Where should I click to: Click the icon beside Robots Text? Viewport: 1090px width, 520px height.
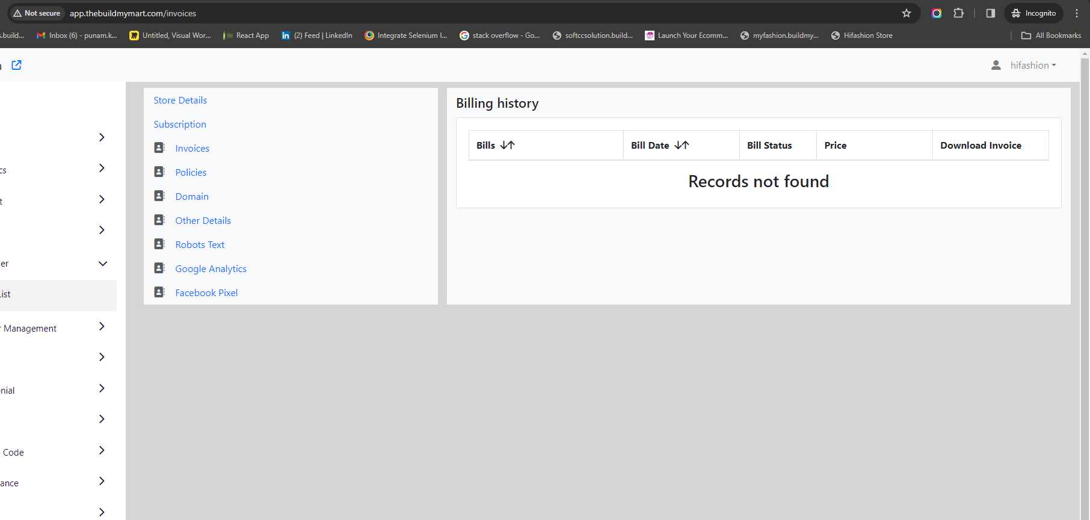click(159, 244)
